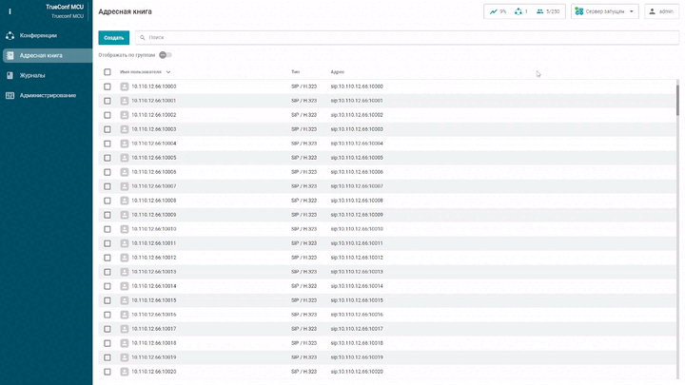Screen dimensions: 685x385
Task: Toggle Отображать по группам switch
Action: click(x=166, y=55)
